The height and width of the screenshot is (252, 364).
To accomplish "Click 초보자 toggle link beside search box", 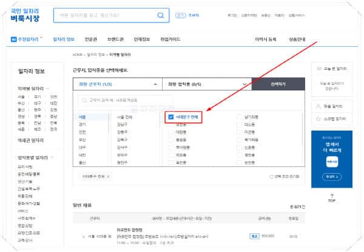I will 194,15.
